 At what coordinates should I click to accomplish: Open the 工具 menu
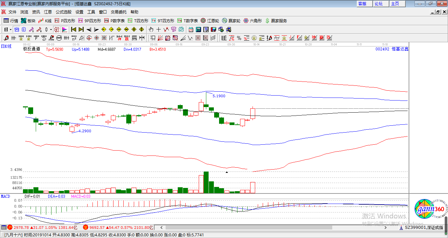point(91,12)
